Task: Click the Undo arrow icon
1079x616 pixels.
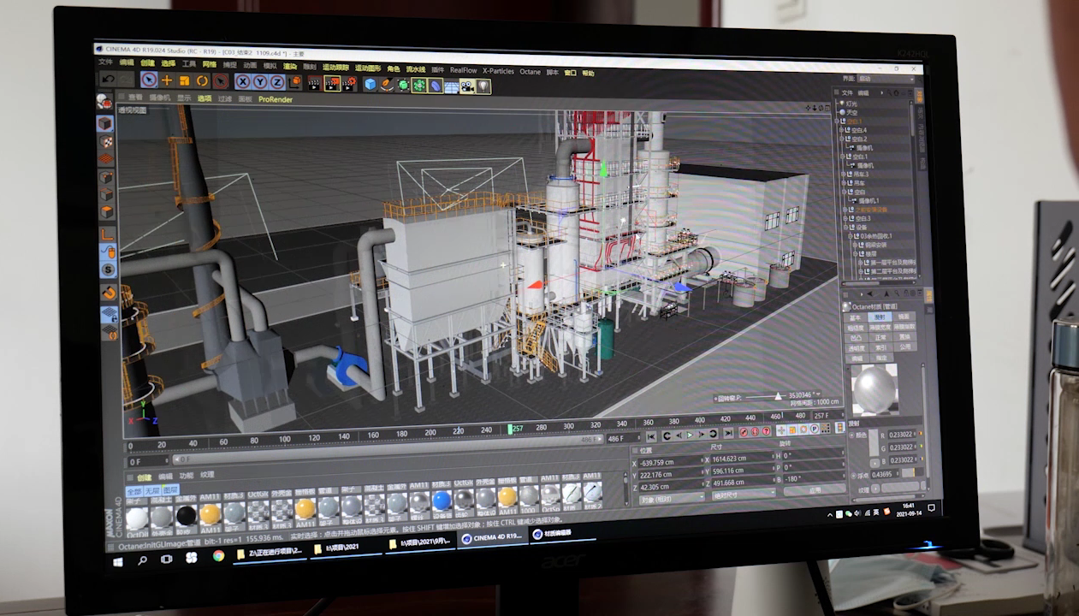Action: [108, 80]
